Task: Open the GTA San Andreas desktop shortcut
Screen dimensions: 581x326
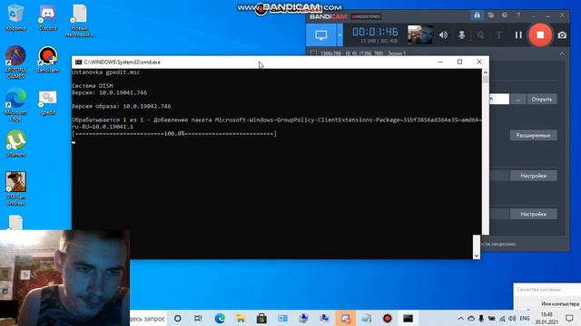Action: 15,188
